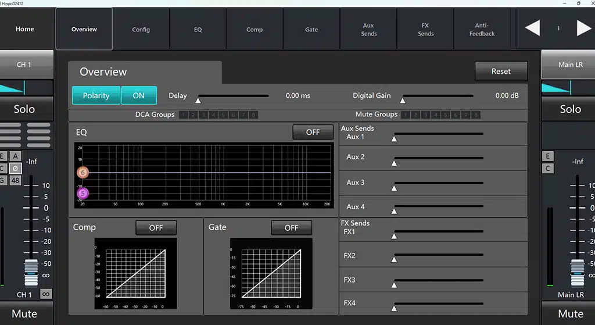Open the FX Sends tab
Screen dimensions: 595x325
click(425, 29)
